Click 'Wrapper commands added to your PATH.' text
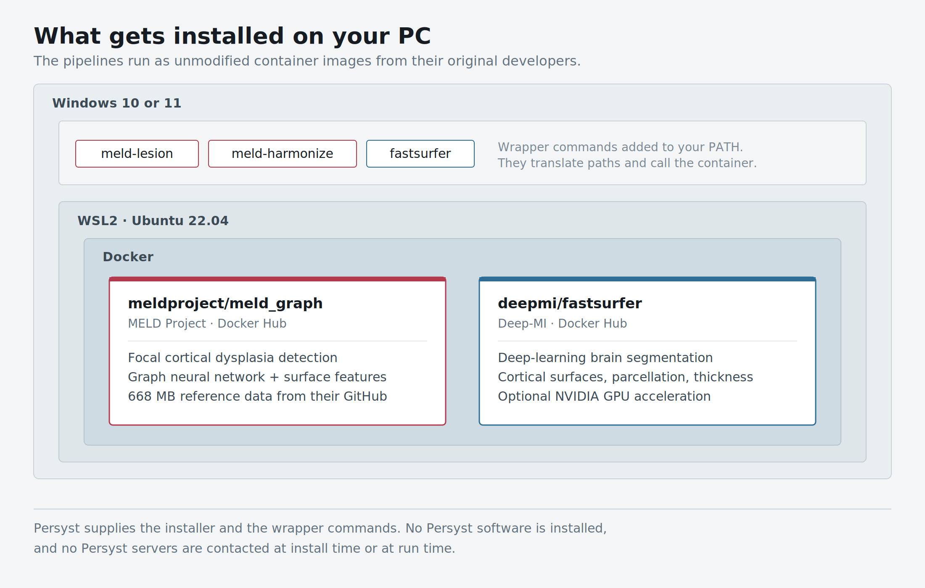This screenshot has width=925, height=588. (x=621, y=147)
